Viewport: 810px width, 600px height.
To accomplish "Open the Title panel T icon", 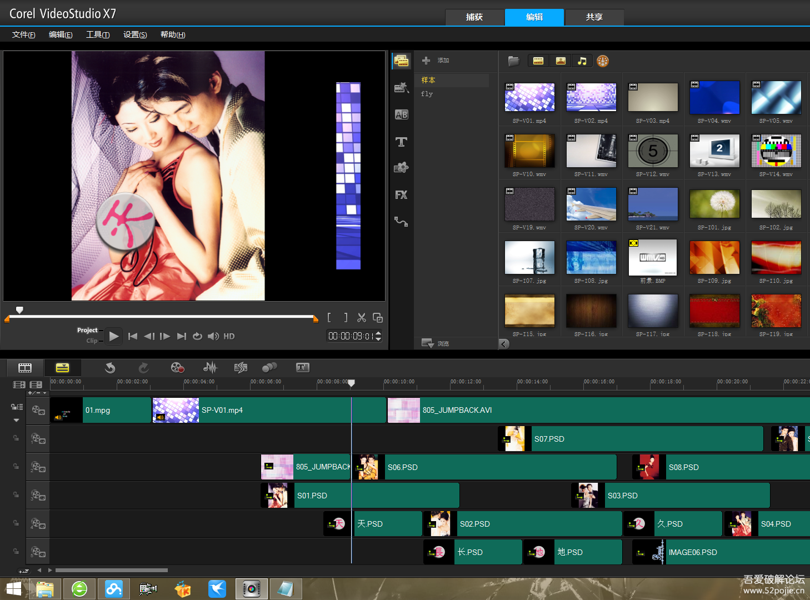I will [401, 142].
